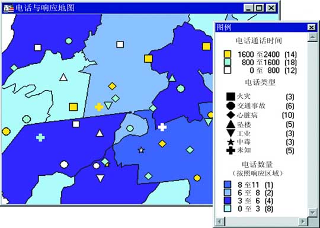Click green swatch for 800 至 1600
Viewport: 320px width, 228px height.
pyautogui.click(x=228, y=62)
